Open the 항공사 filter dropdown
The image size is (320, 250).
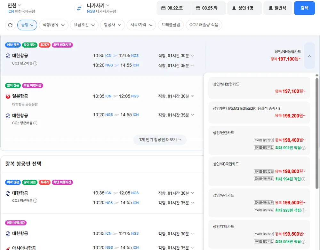click(x=112, y=25)
